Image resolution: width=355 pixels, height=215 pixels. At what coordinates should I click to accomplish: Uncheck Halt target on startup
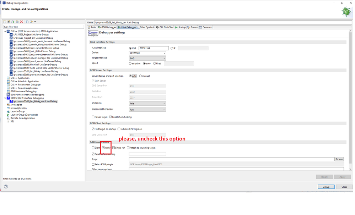pos(93,129)
